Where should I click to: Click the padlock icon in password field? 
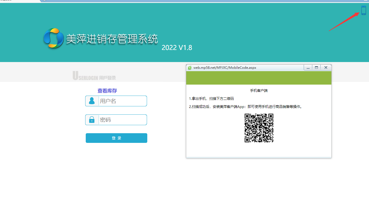[x=92, y=120]
